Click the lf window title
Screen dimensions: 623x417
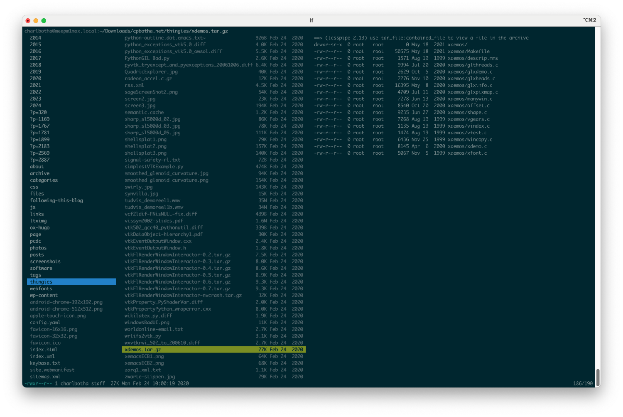311,20
